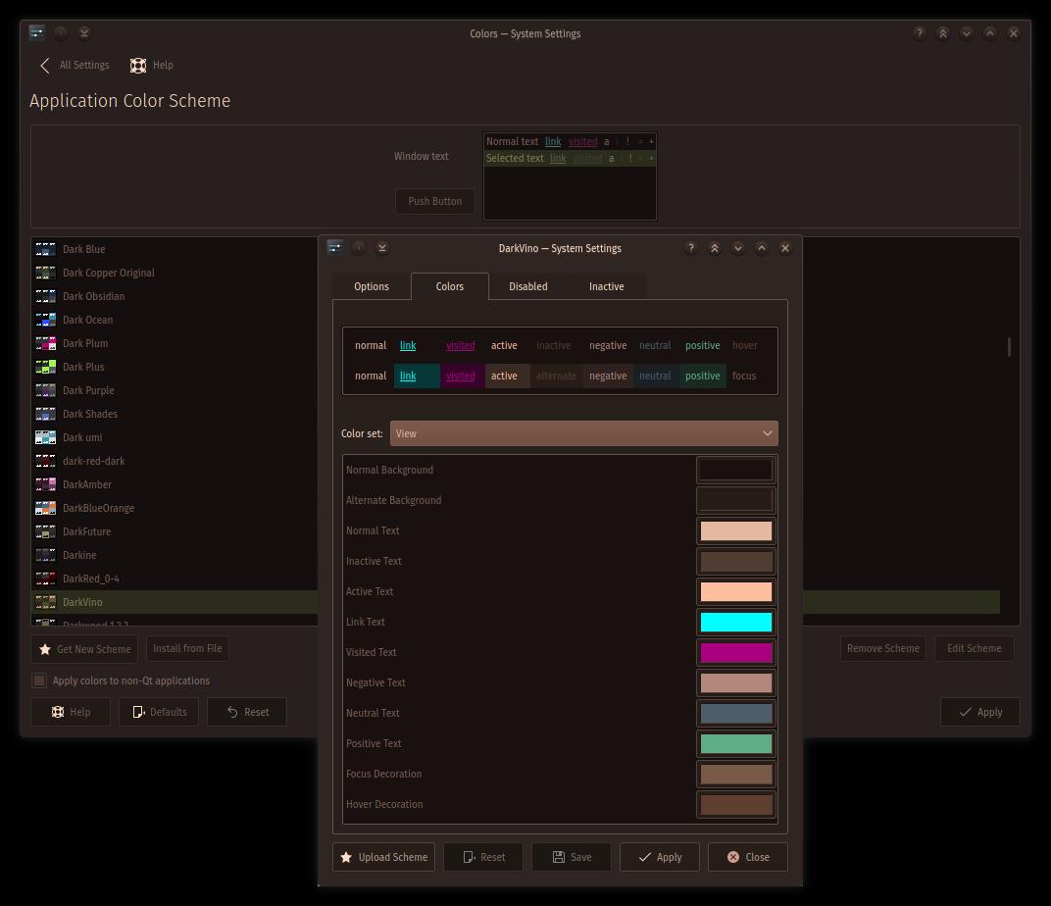Click the Dark Shades scheme icon
The width and height of the screenshot is (1051, 906).
[x=45, y=414]
